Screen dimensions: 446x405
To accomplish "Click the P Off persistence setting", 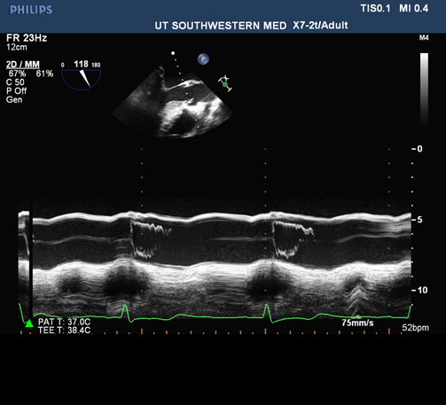I will tap(16, 90).
